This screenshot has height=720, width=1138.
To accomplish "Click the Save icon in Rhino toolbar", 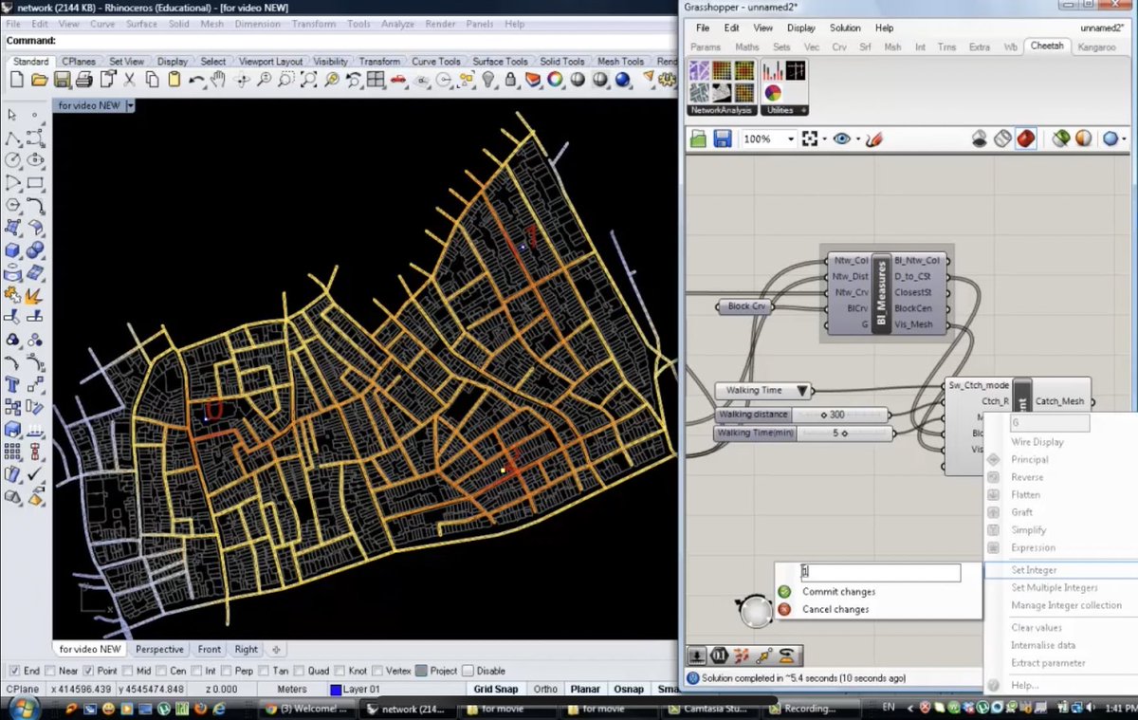I will point(62,80).
